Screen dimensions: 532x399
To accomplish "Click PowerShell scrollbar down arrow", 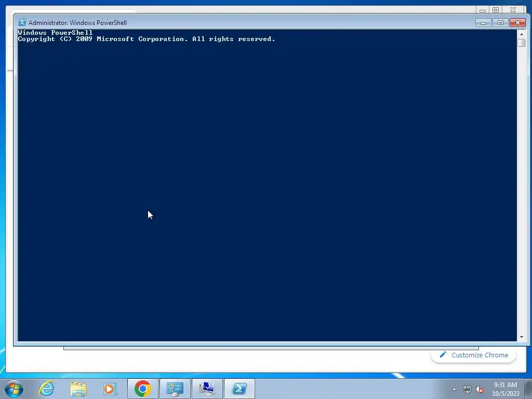I will click(x=522, y=337).
